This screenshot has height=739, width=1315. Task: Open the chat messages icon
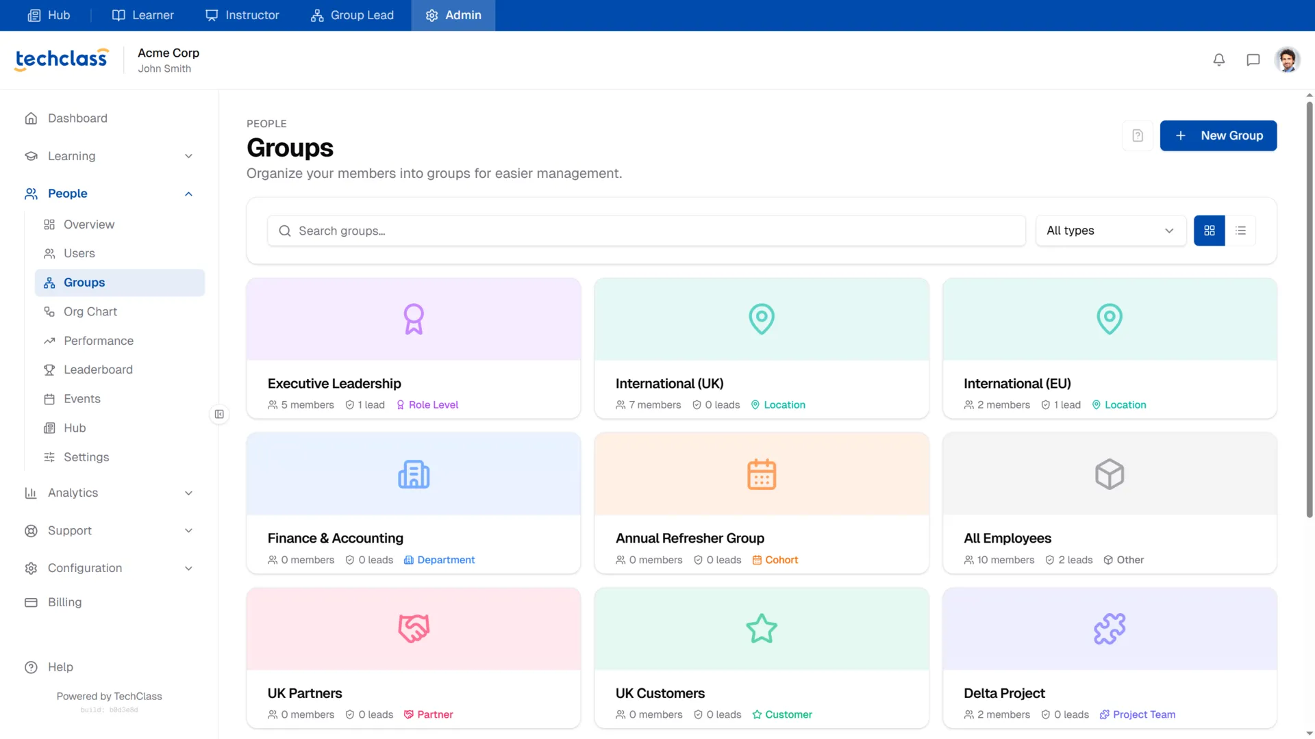coord(1253,60)
